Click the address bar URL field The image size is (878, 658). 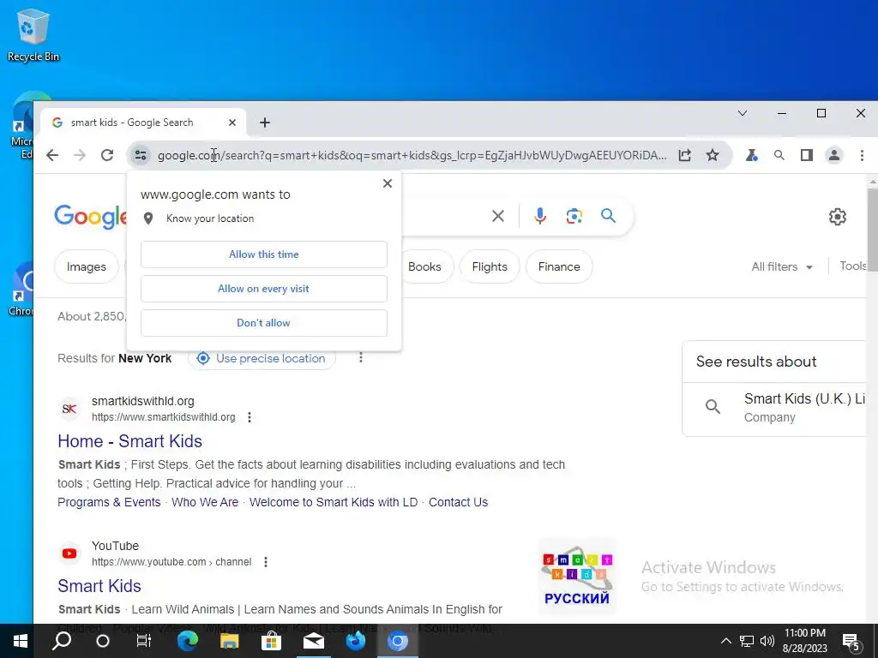412,155
